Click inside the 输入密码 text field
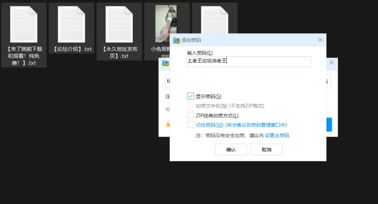The width and height of the screenshot is (378, 204). [249, 61]
